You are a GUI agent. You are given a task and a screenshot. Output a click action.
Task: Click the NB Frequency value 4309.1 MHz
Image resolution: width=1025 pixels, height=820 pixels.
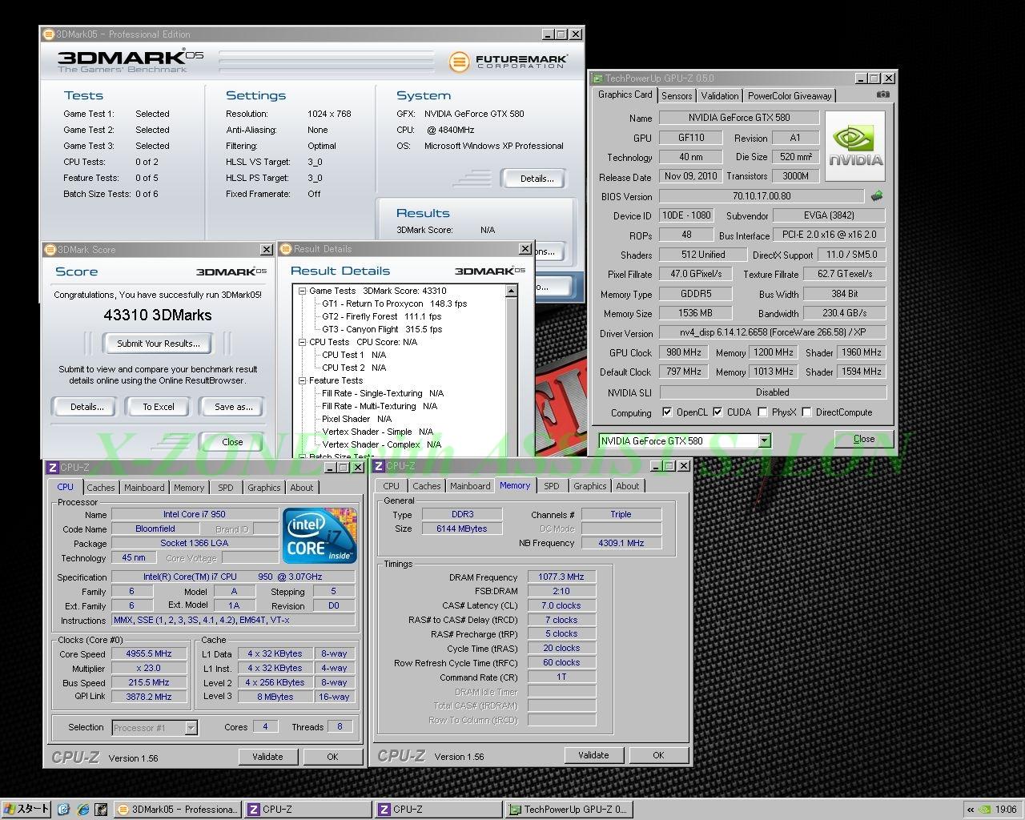(621, 543)
